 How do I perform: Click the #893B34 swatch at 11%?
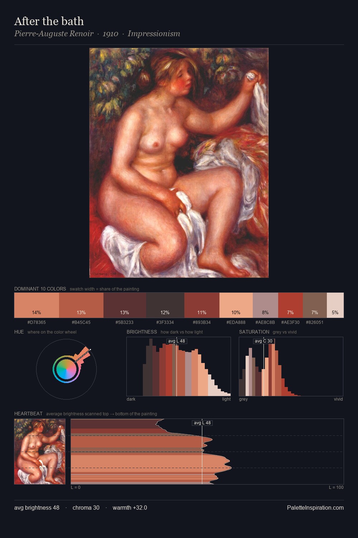[202, 305]
